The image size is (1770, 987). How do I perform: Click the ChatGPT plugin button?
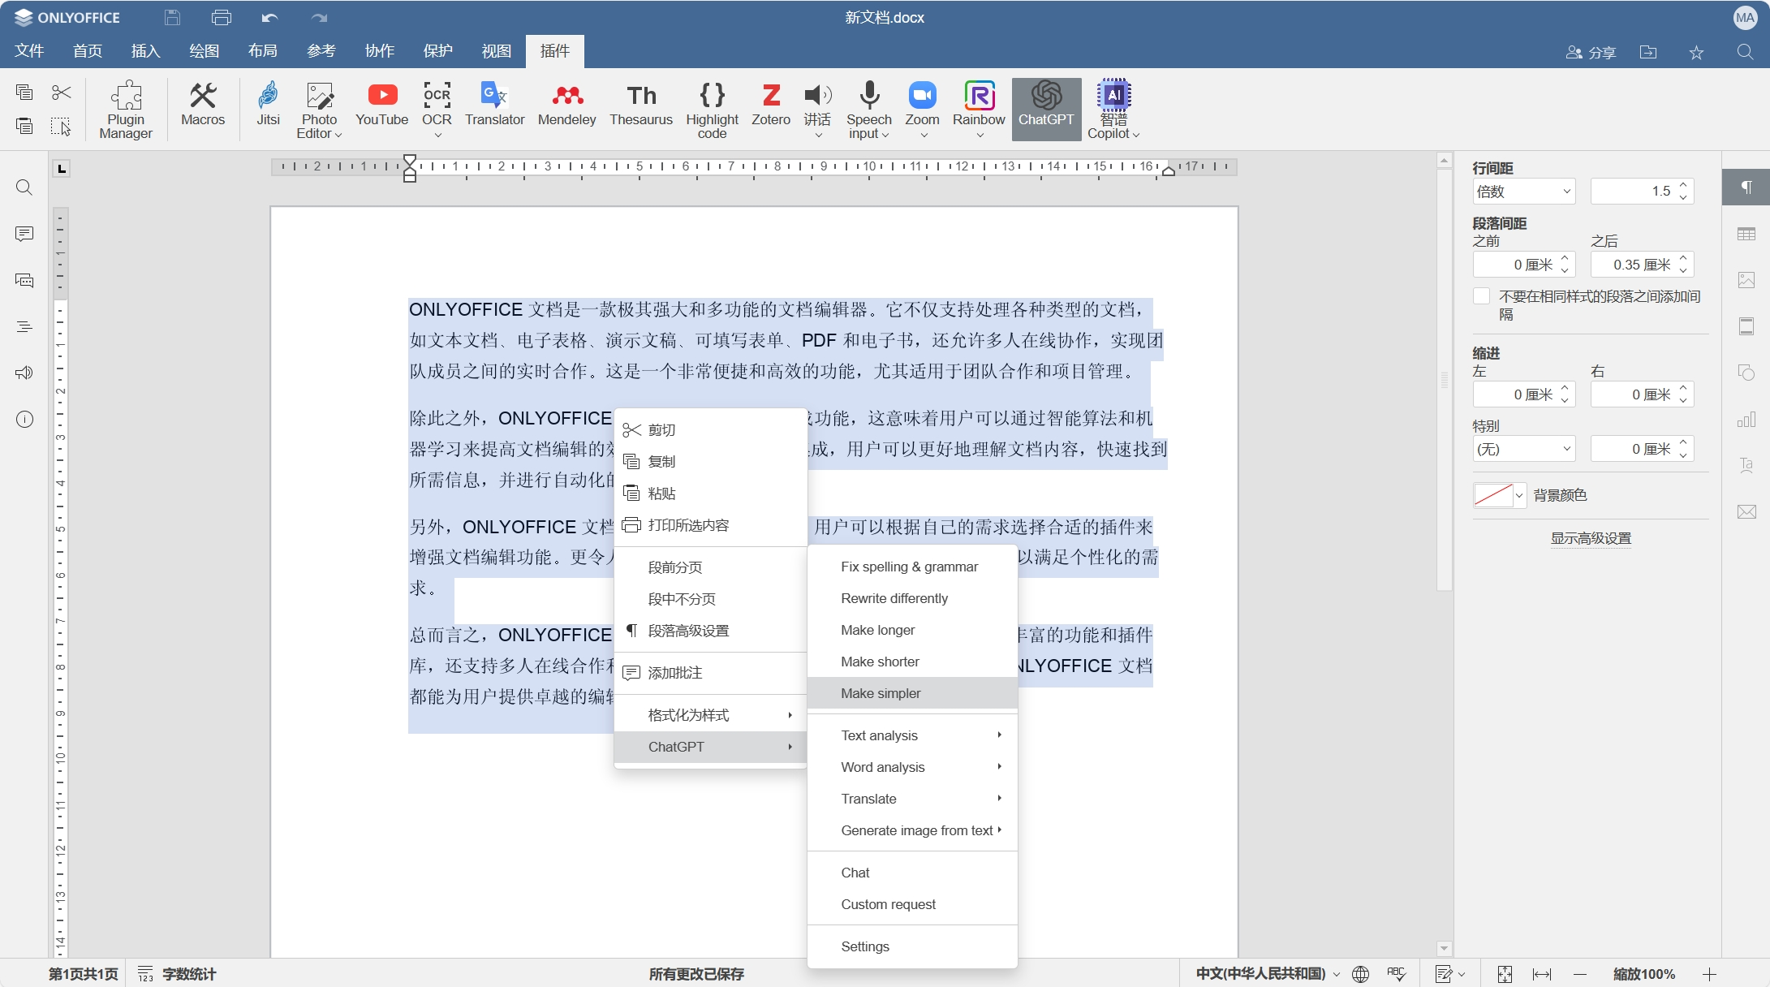(1046, 110)
